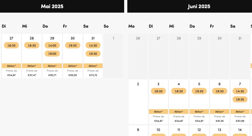Viewport: 252px width, 136px height.
Task: Click the empty June 2 day cell
Action: point(138,102)
